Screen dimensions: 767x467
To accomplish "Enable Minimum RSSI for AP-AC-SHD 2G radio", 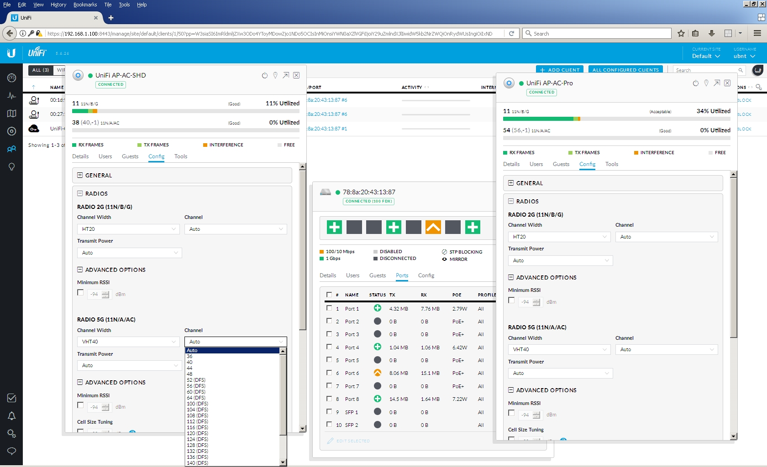I will coord(81,293).
